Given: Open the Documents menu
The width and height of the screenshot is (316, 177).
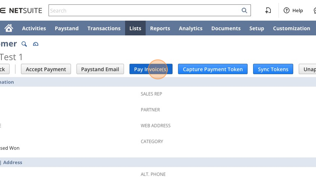Looking at the screenshot, I should click(x=226, y=28).
